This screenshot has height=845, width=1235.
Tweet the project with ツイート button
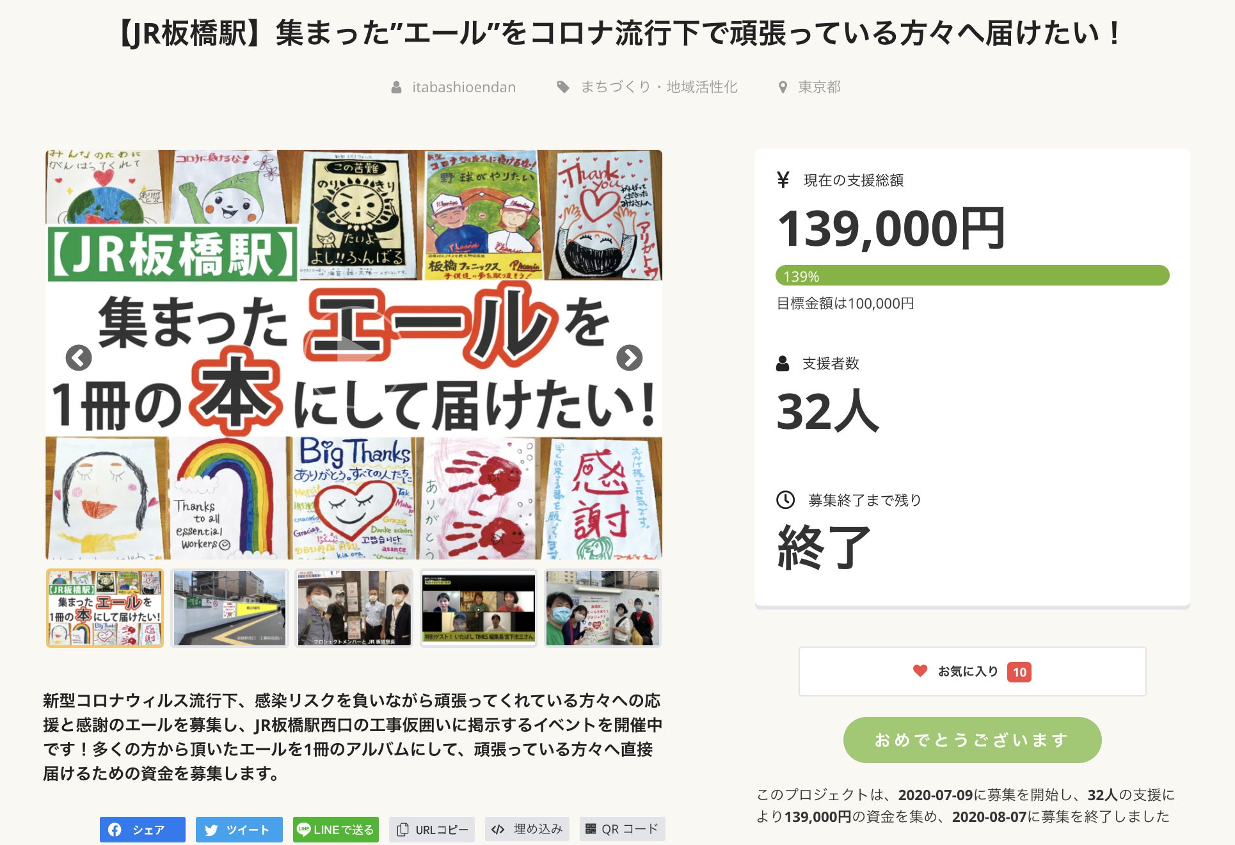(x=239, y=830)
